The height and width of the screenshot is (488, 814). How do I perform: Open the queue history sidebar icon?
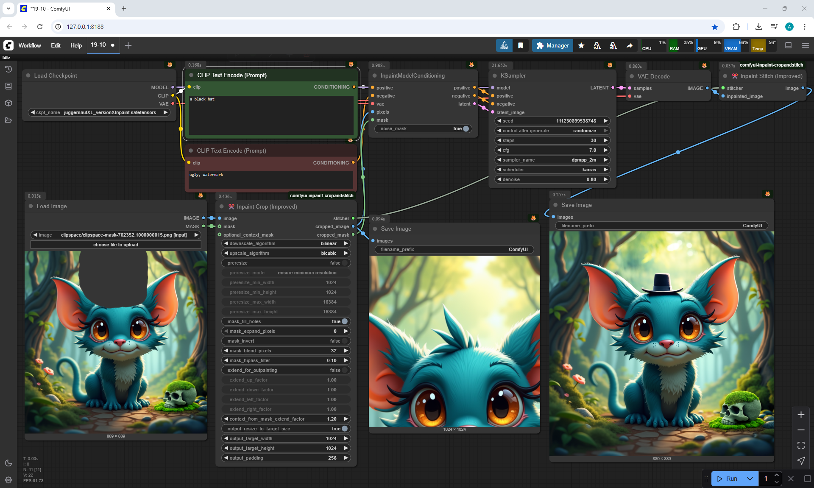8,69
